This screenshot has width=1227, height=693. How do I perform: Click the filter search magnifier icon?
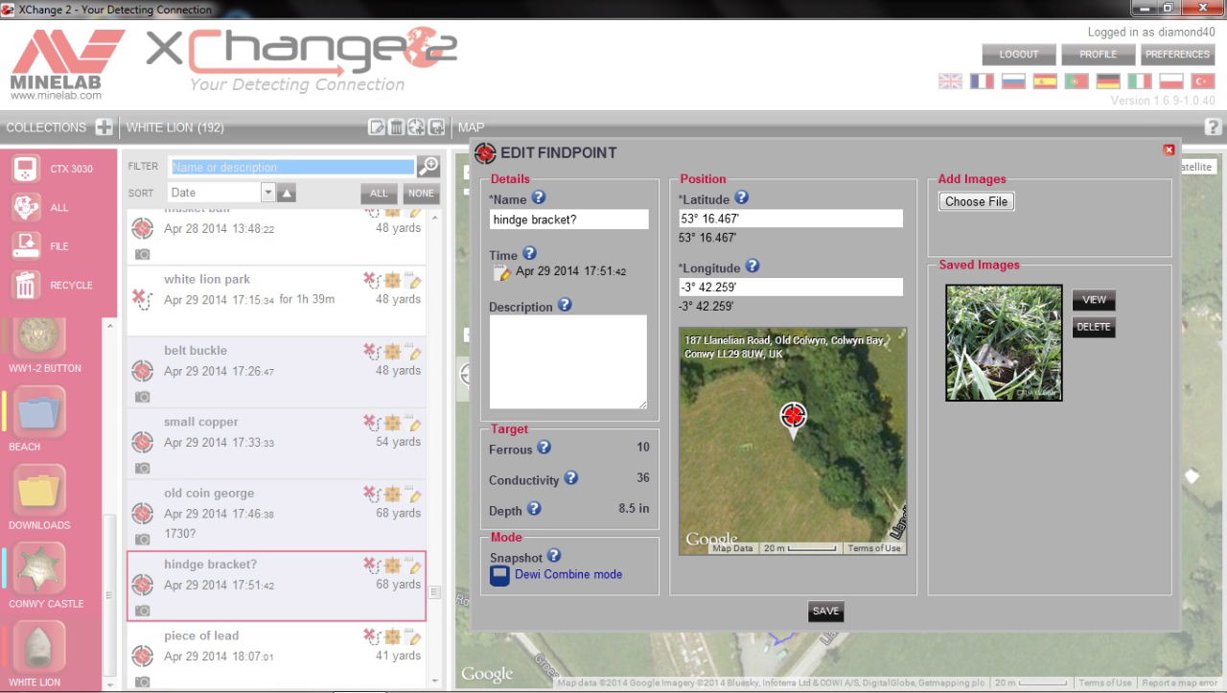428,166
